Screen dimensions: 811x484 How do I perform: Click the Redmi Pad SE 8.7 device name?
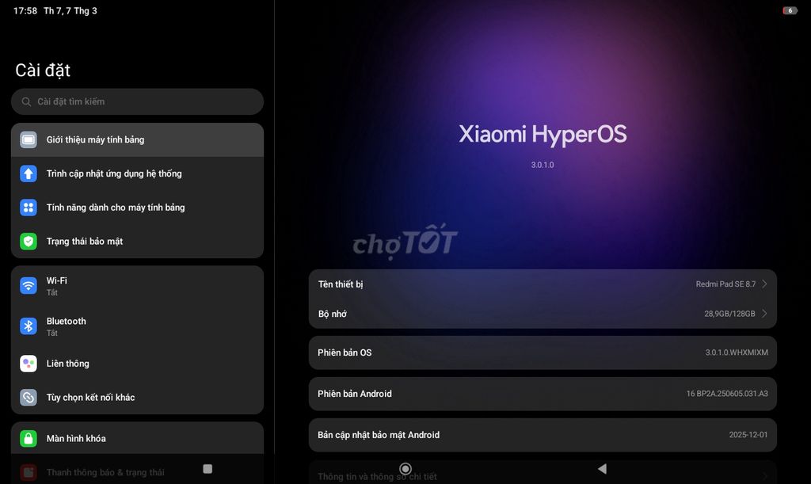(x=725, y=284)
